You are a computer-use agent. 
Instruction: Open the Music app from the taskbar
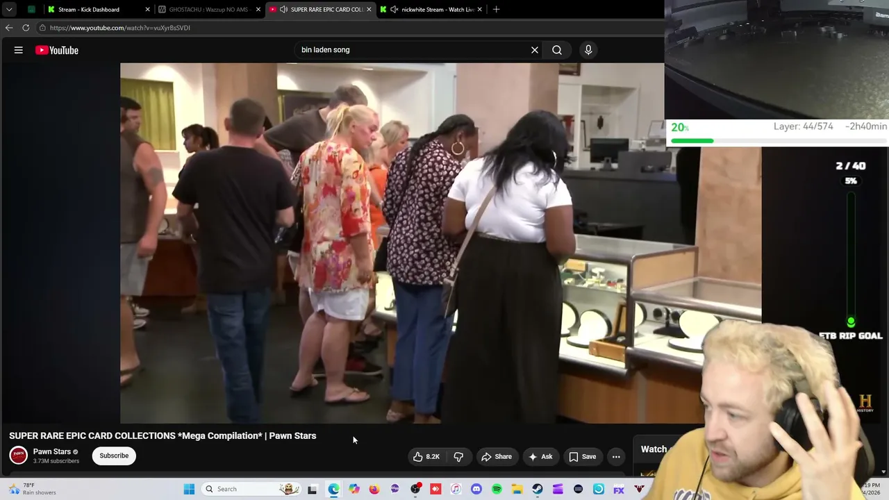456,489
